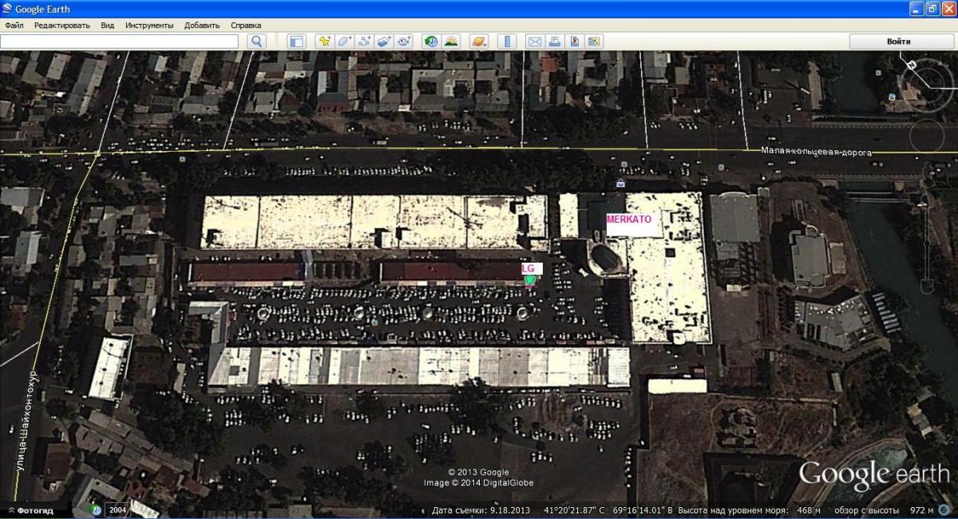The image size is (958, 519).
Task: Toggle sunlight across the landscape
Action: click(x=451, y=41)
